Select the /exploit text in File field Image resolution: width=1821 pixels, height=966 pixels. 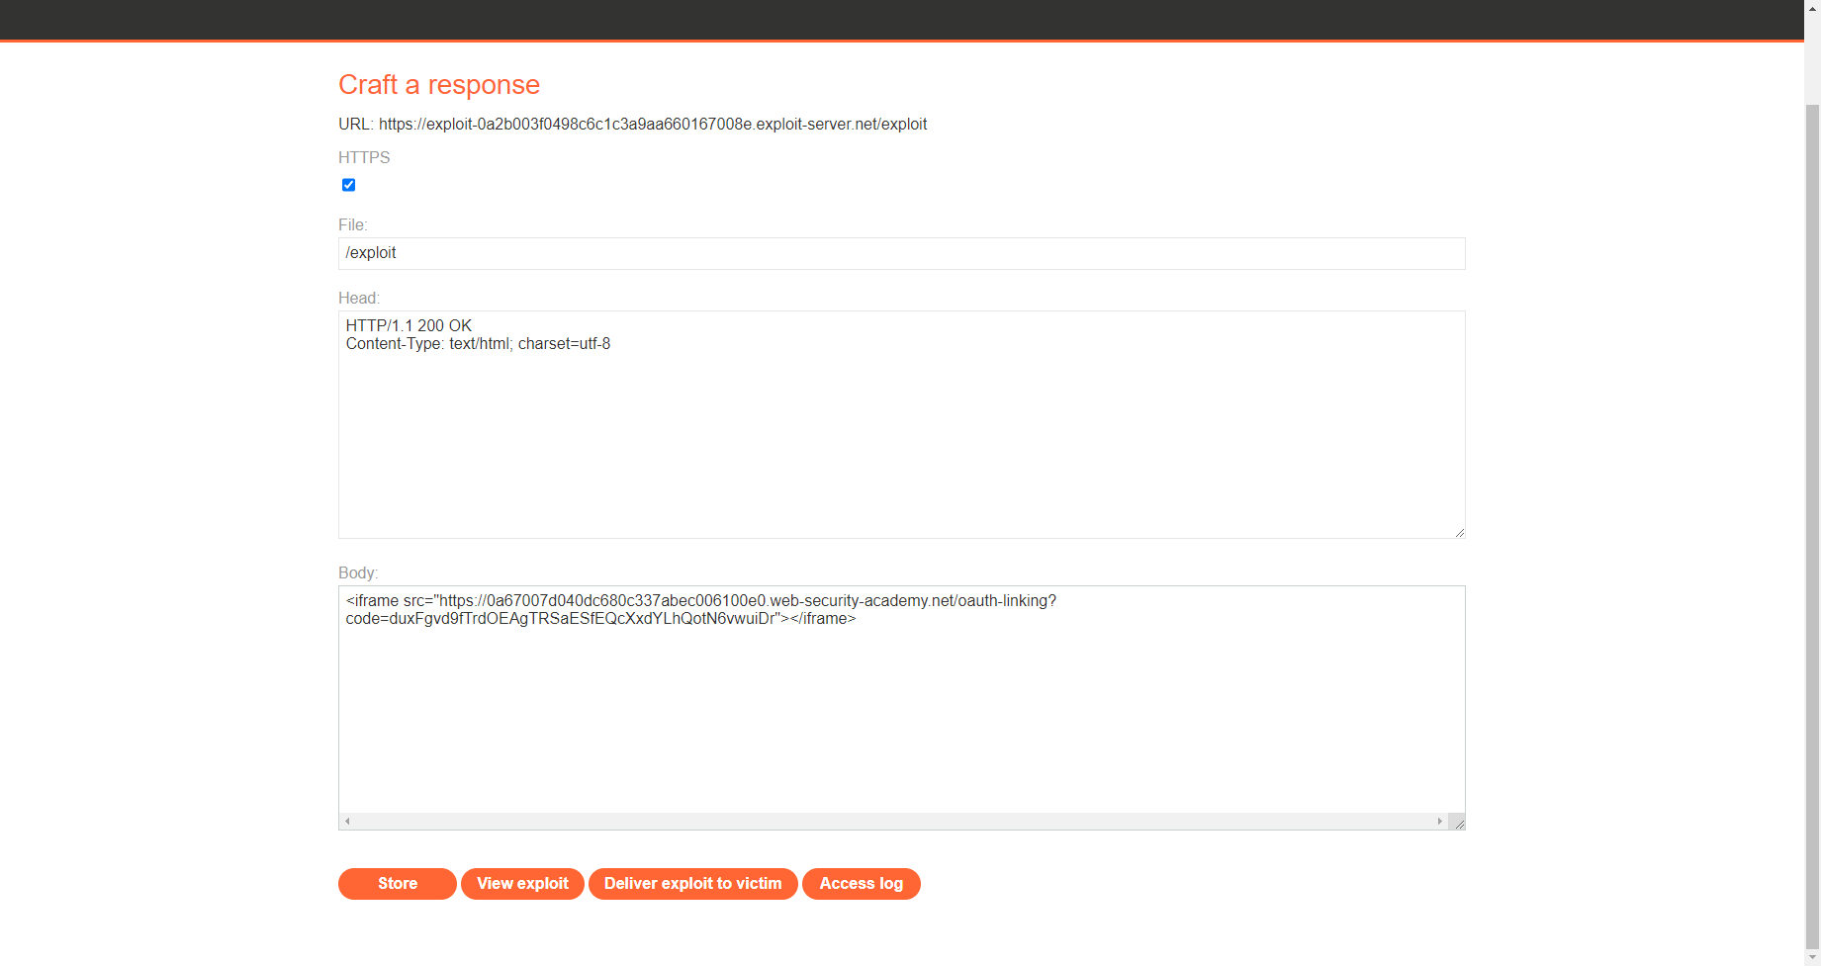click(x=370, y=253)
